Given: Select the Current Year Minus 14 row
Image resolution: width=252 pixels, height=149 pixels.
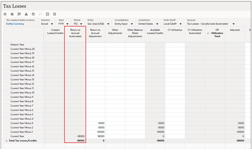Looking at the screenshot, I should tap(22, 75).
